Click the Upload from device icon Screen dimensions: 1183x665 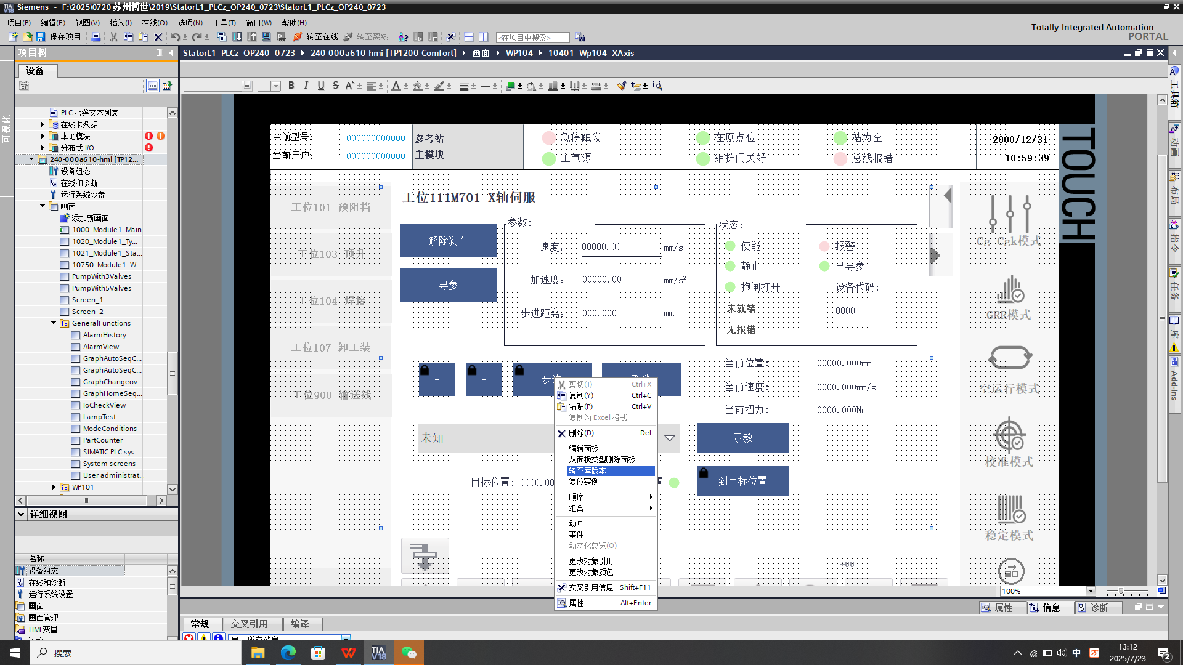tap(252, 37)
